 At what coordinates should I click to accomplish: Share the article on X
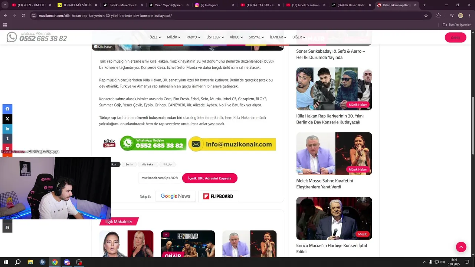(7, 119)
